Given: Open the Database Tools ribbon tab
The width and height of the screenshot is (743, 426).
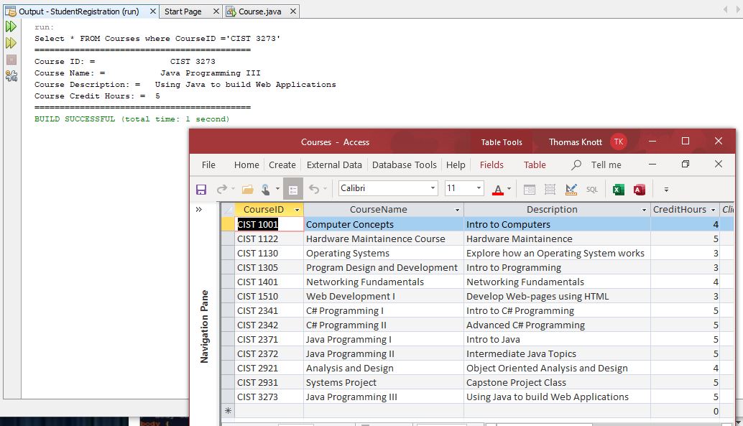Looking at the screenshot, I should coord(405,165).
